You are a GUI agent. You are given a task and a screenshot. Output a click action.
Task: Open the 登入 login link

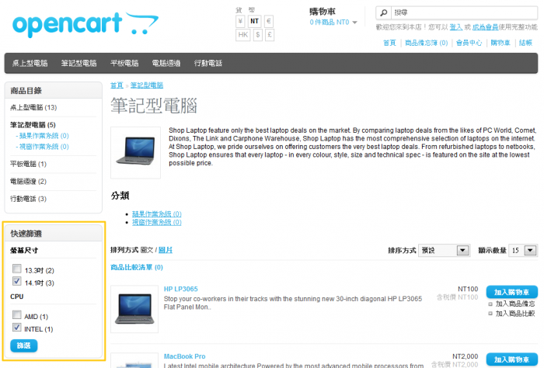click(x=456, y=27)
